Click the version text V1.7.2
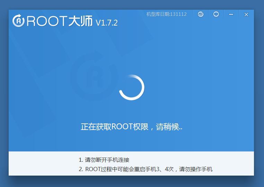 click(x=107, y=23)
